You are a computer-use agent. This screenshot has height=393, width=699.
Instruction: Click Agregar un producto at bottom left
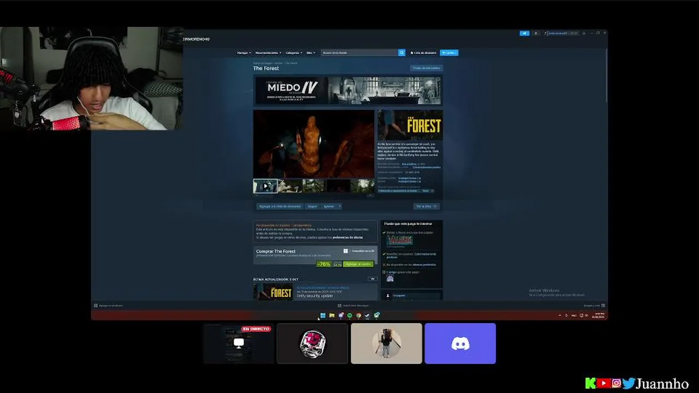pos(108,306)
